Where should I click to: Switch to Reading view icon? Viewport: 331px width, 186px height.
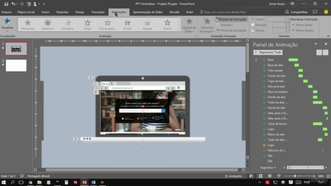click(270, 176)
